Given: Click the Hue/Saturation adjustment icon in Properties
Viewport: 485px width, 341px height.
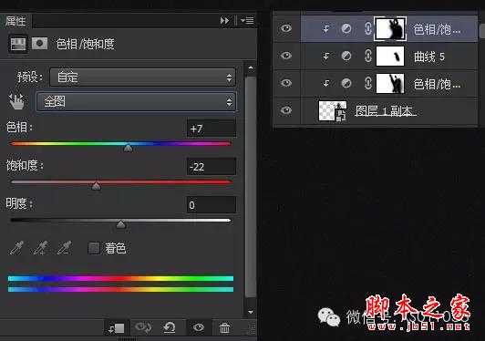Looking at the screenshot, I should [x=17, y=44].
